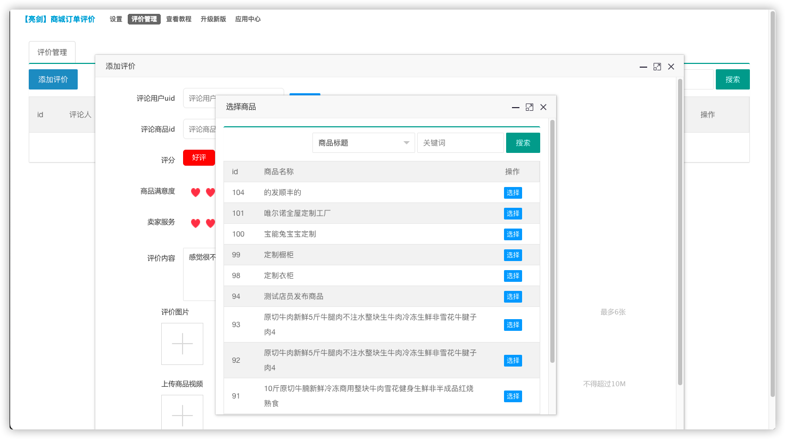Click the main page vertical scrollbar

[773, 204]
